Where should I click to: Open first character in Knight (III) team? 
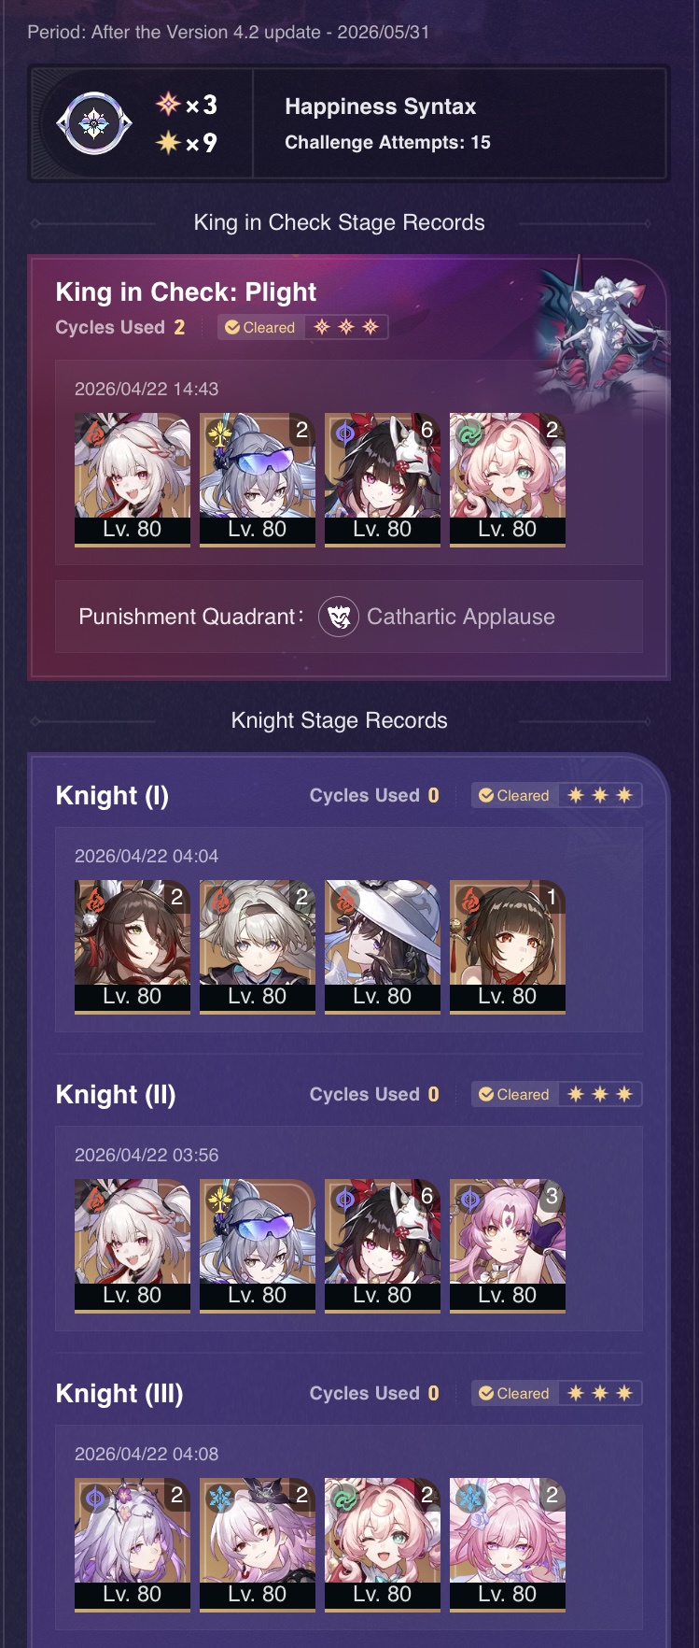133,1544
